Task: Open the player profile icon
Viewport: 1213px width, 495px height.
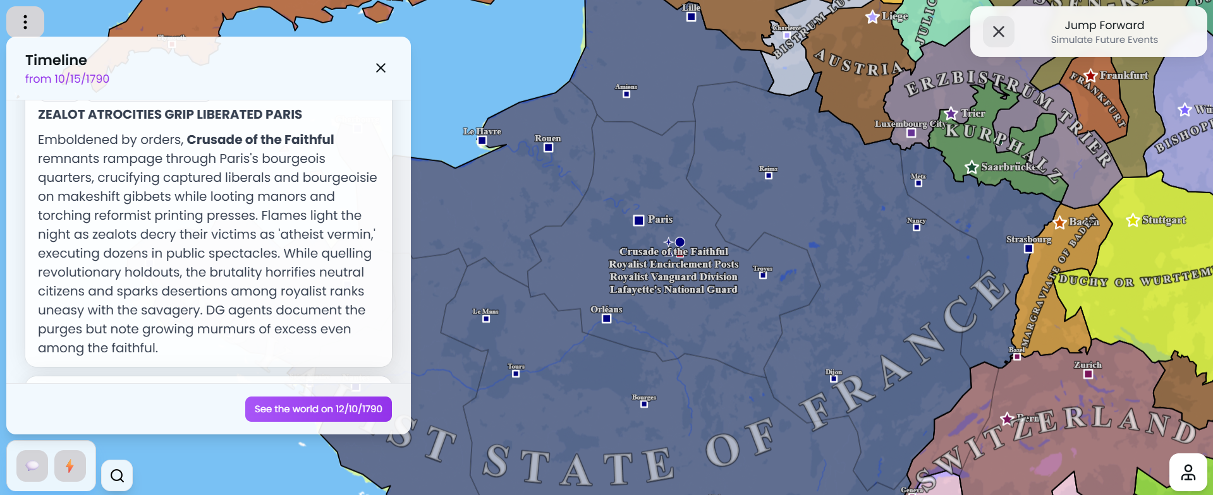Action: pos(1188,472)
